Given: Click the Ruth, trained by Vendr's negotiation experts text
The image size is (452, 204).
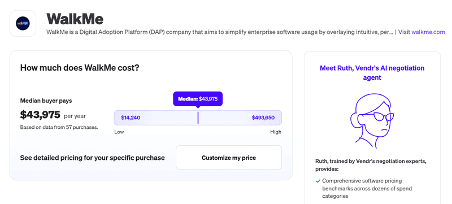Looking at the screenshot, I should pos(371,164).
